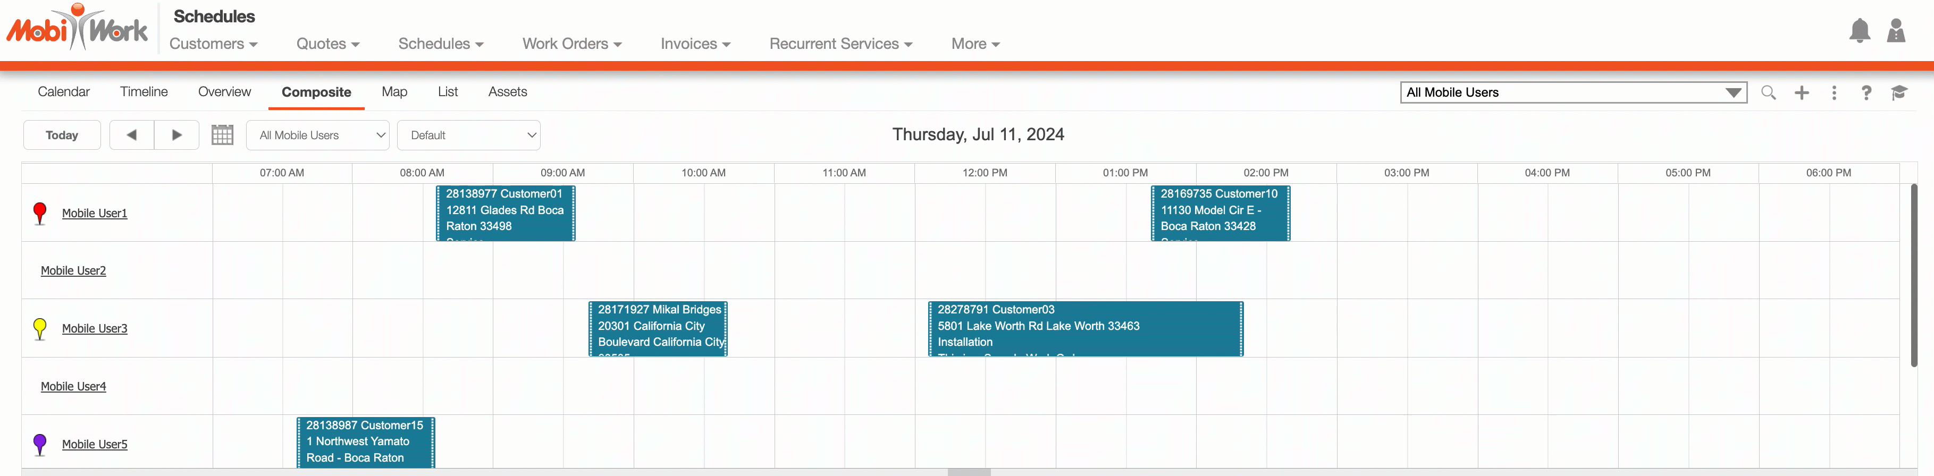Open the calendar date picker icon

222,135
